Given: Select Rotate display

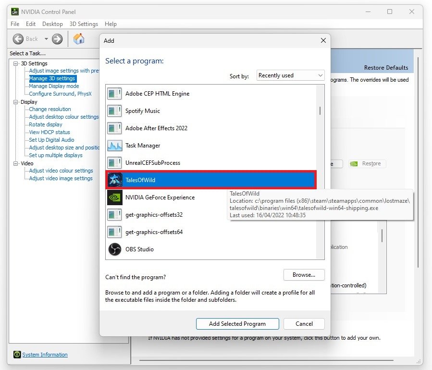Looking at the screenshot, I should click(46, 124).
